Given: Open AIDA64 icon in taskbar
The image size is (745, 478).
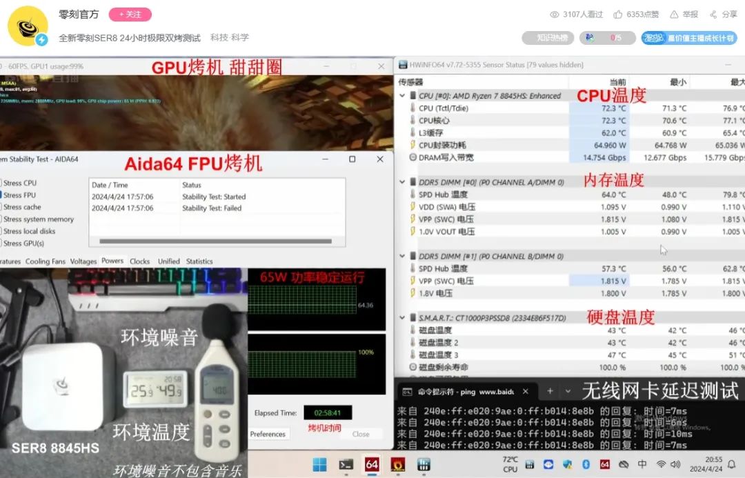Looking at the screenshot, I should click(x=372, y=464).
